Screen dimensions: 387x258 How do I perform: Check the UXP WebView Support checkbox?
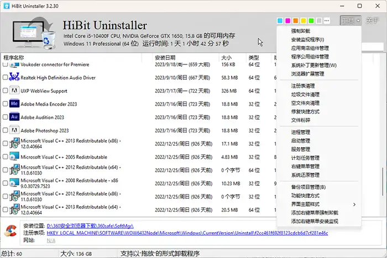click(x=5, y=90)
